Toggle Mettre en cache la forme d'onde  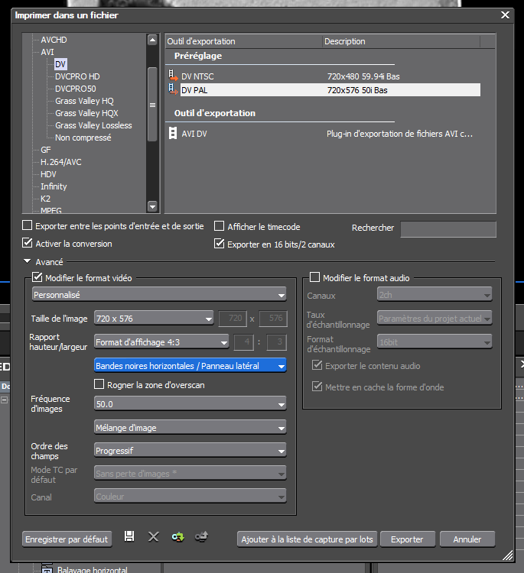(x=317, y=387)
